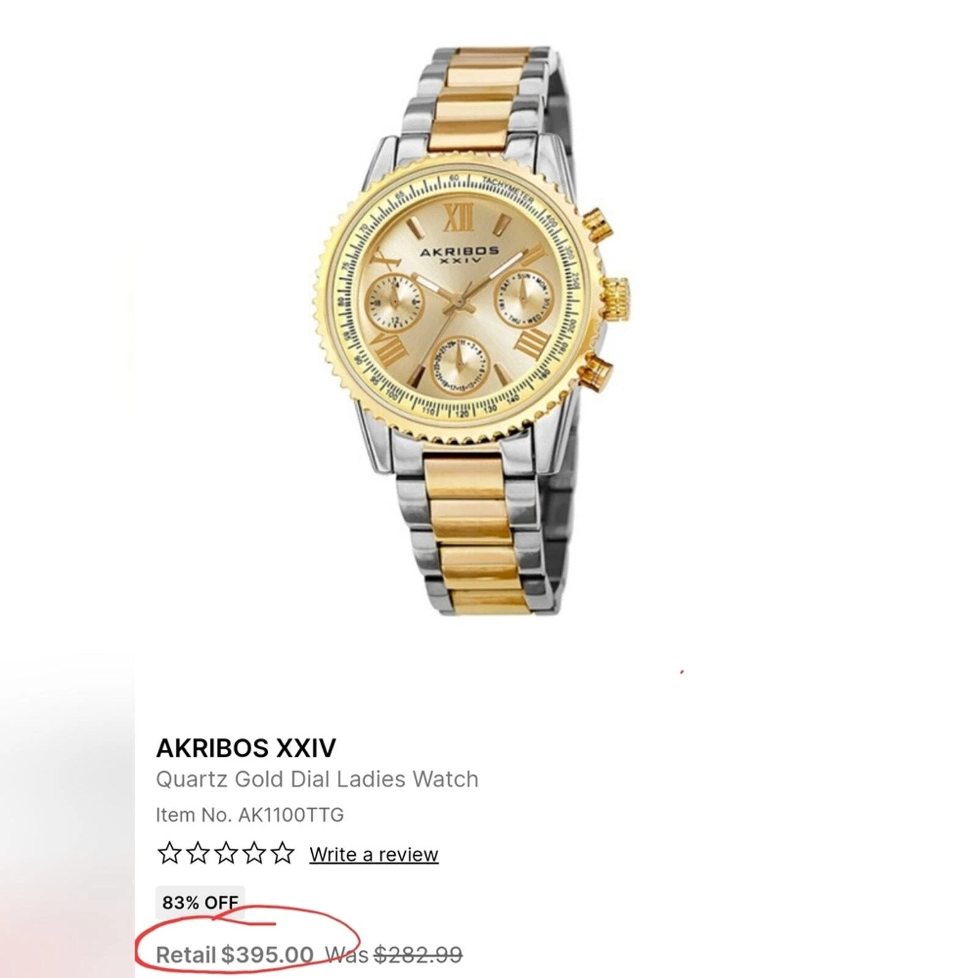978x978 pixels.
Task: Open the Write a review link
Action: [x=374, y=854]
